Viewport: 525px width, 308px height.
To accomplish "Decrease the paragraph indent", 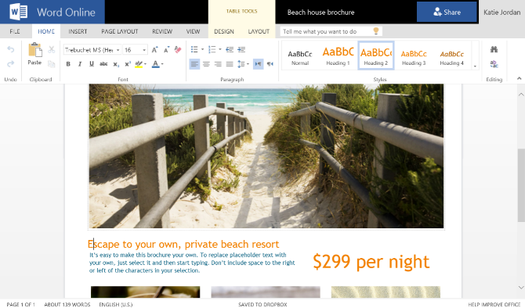I will coord(230,49).
